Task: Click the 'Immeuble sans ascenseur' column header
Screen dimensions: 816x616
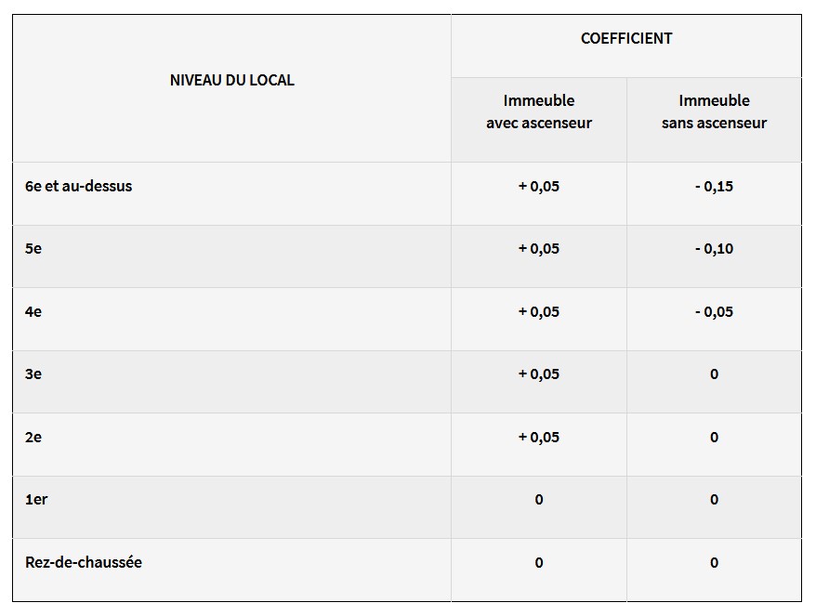Action: 714,111
